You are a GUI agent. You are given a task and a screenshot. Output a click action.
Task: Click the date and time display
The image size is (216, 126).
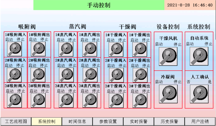click(x=190, y=5)
